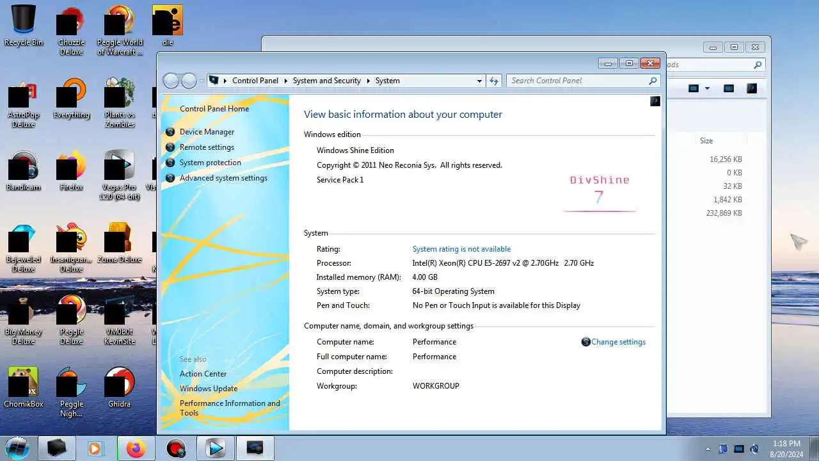Open Change settings for computer name

618,342
